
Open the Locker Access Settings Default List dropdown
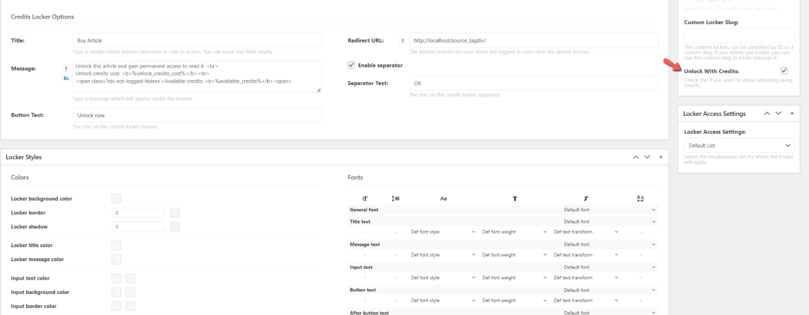738,145
